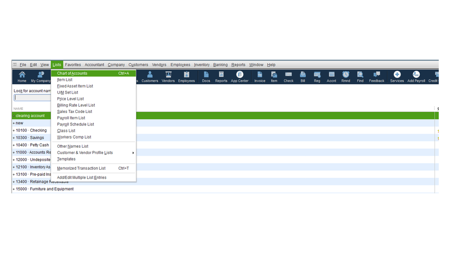The width and height of the screenshot is (450, 253).
Task: Choose Chart of Accounts from Lists menu
Action: tap(94, 73)
